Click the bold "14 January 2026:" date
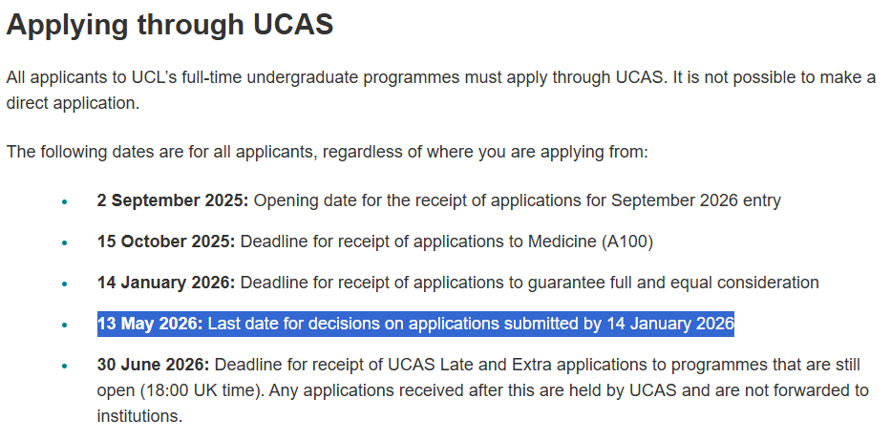 pyautogui.click(x=165, y=283)
